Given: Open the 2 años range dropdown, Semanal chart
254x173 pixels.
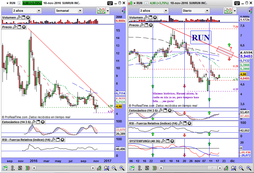Looking at the screenshot, I should pos(27,11).
